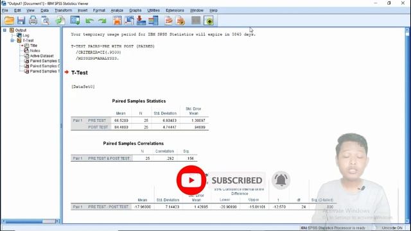This screenshot has width=411, height=231.
Task: Click the [DataSet0] text in output
Action: [x=83, y=87]
